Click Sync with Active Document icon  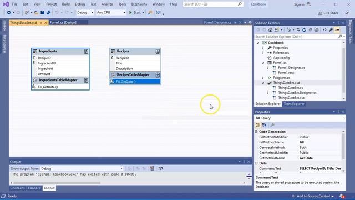pos(298,29)
